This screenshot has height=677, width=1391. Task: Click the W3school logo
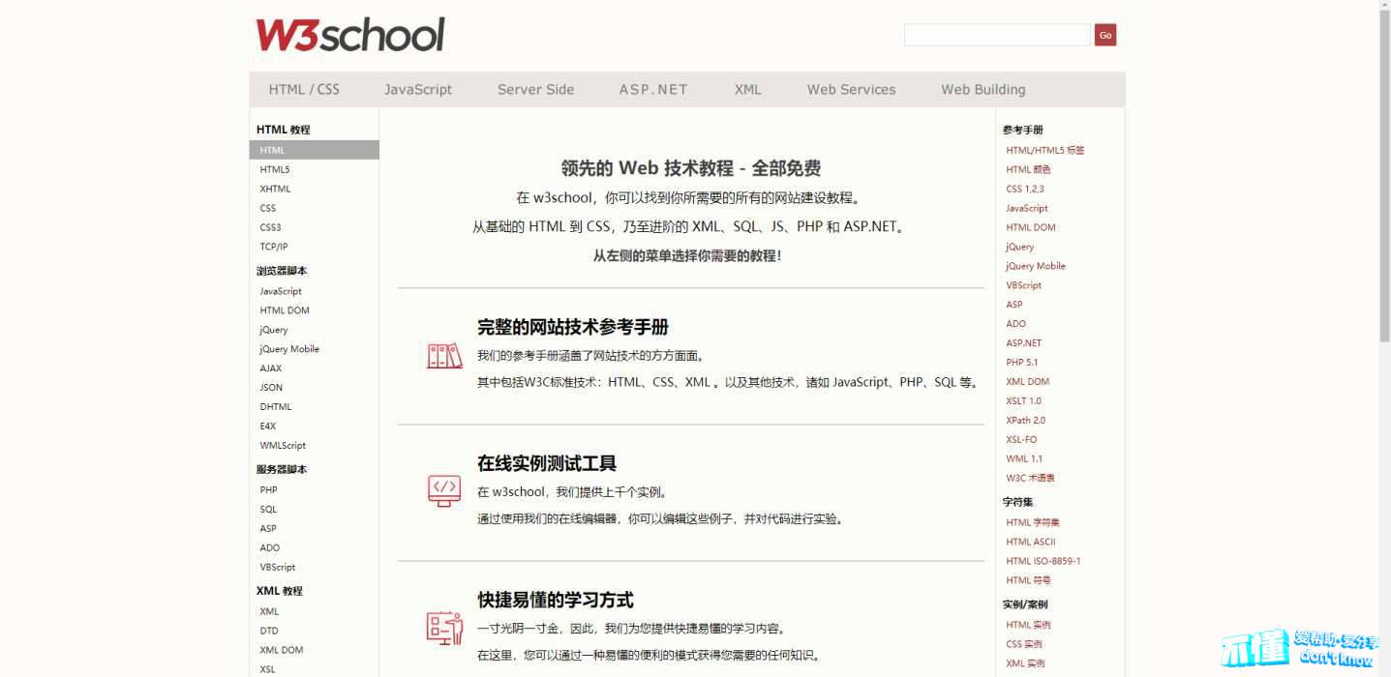350,35
